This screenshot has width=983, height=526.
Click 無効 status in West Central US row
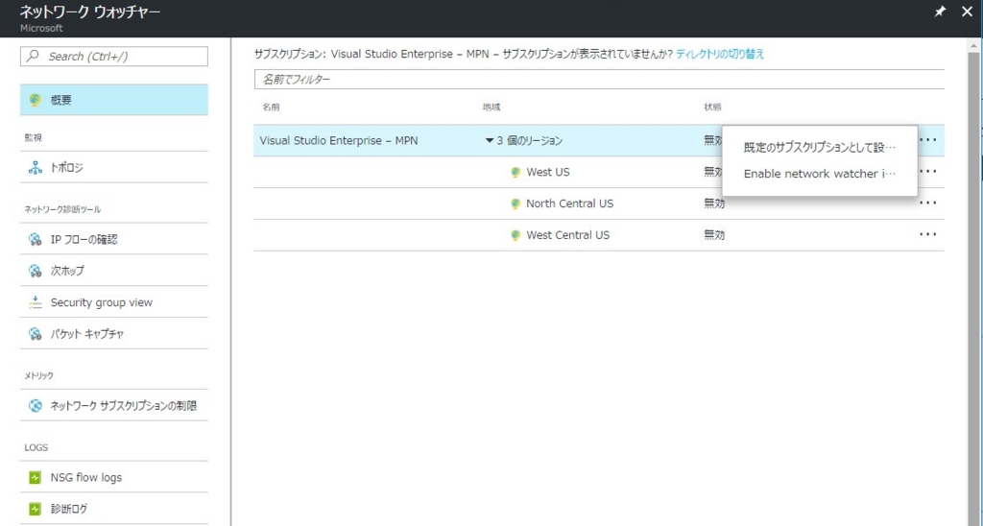tap(714, 235)
